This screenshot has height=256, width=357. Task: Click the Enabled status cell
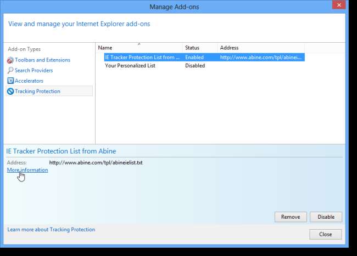point(194,58)
